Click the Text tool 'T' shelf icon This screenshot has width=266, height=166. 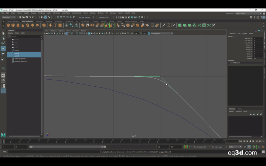[x=55, y=25]
